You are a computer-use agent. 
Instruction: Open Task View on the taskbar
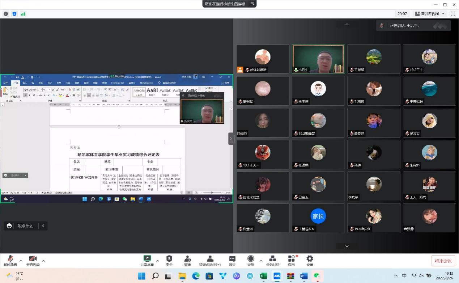point(169,276)
